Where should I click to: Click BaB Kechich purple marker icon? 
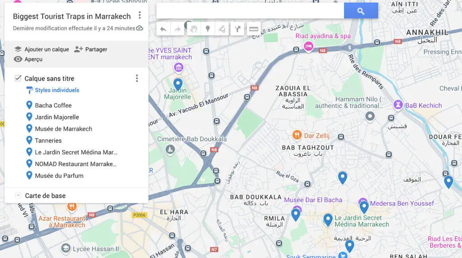click(398, 105)
